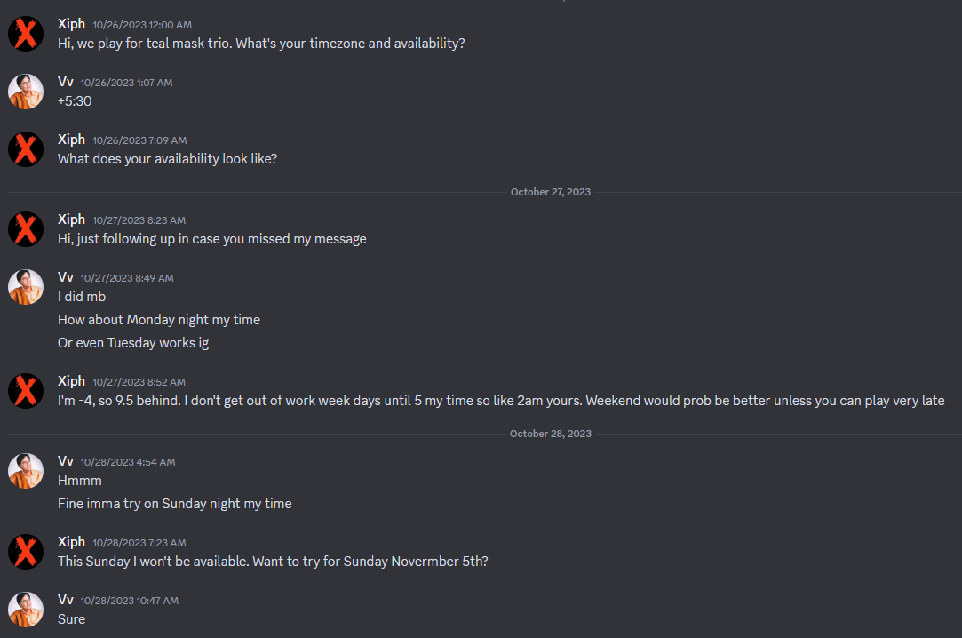
Task: Select the message 'How about Monday night my time'
Action: (159, 319)
